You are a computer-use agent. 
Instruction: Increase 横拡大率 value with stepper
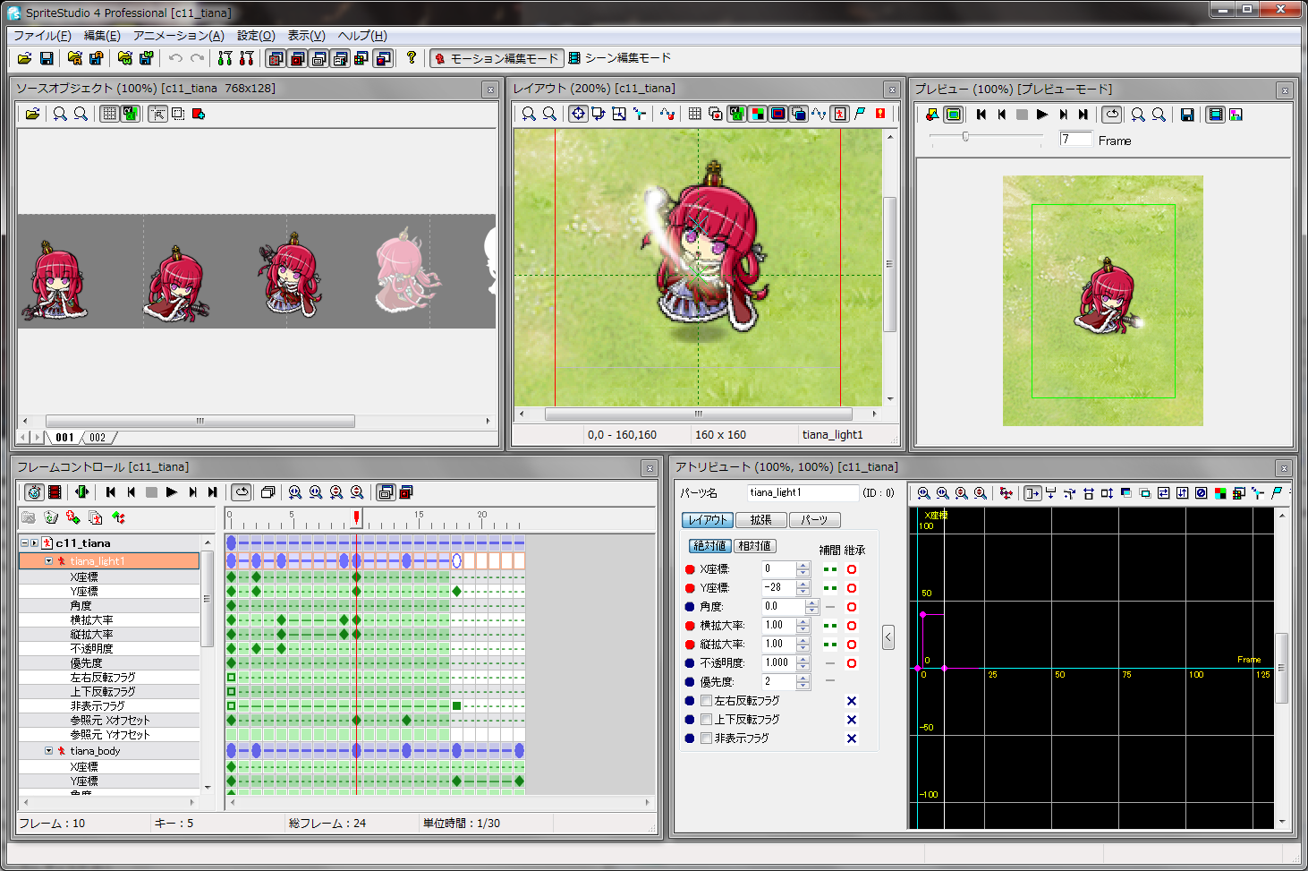point(803,621)
